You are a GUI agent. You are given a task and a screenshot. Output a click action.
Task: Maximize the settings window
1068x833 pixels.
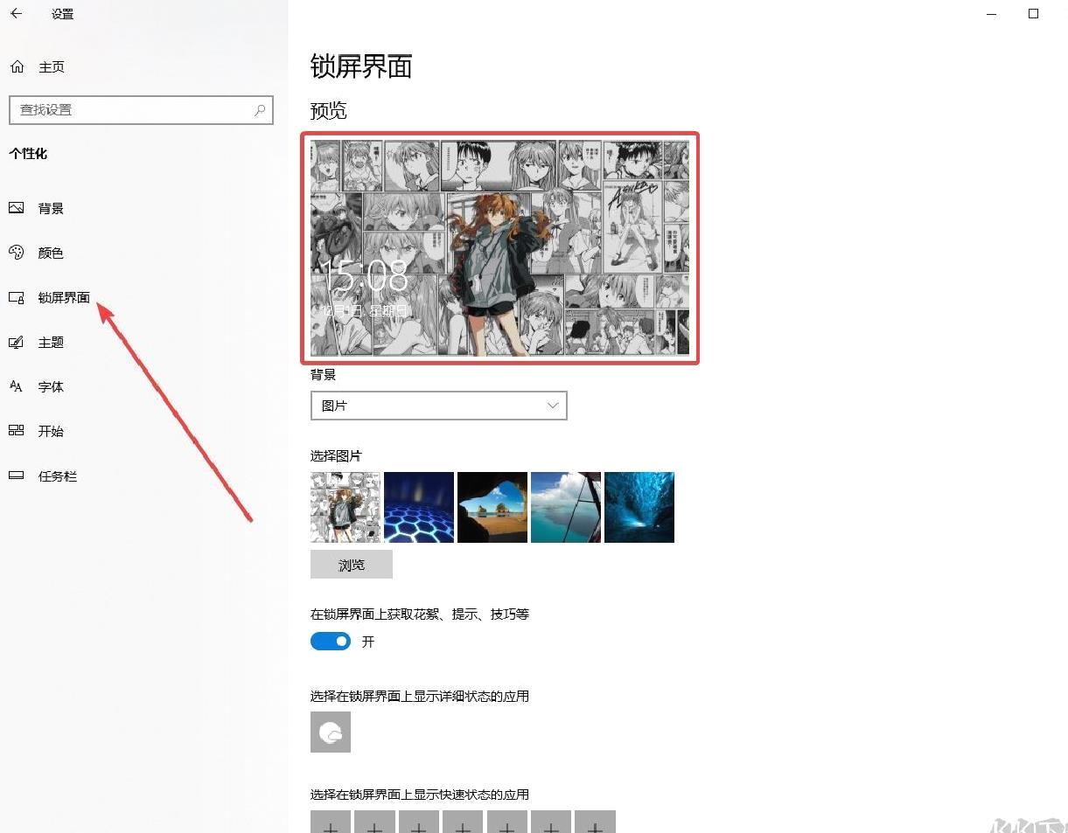[x=1033, y=14]
